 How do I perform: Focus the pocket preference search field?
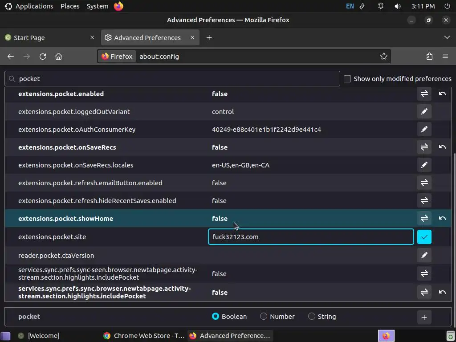(172, 78)
